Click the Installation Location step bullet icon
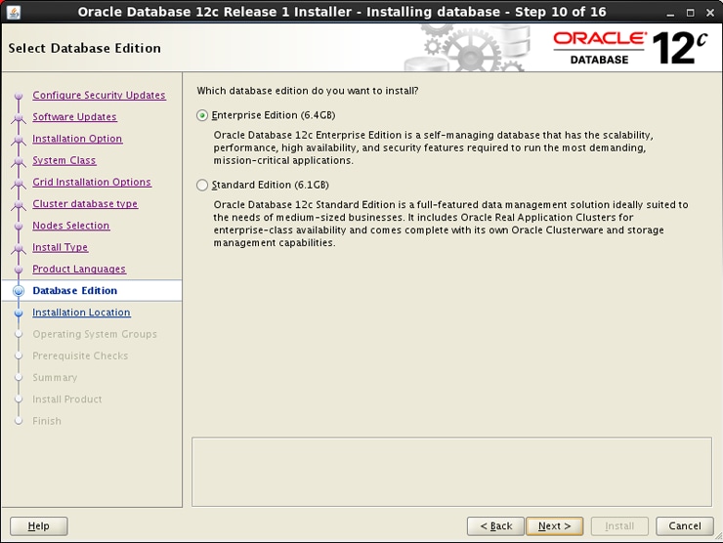Image resolution: width=723 pixels, height=543 pixels. 19,313
